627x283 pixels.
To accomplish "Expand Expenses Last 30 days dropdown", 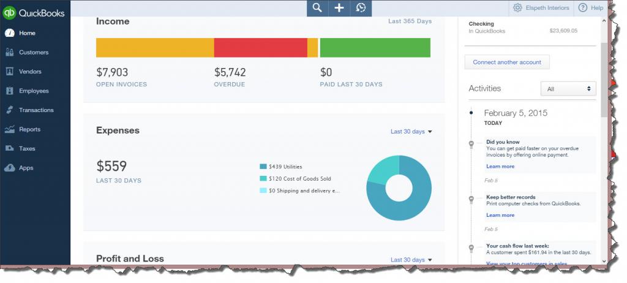I will click(x=411, y=131).
